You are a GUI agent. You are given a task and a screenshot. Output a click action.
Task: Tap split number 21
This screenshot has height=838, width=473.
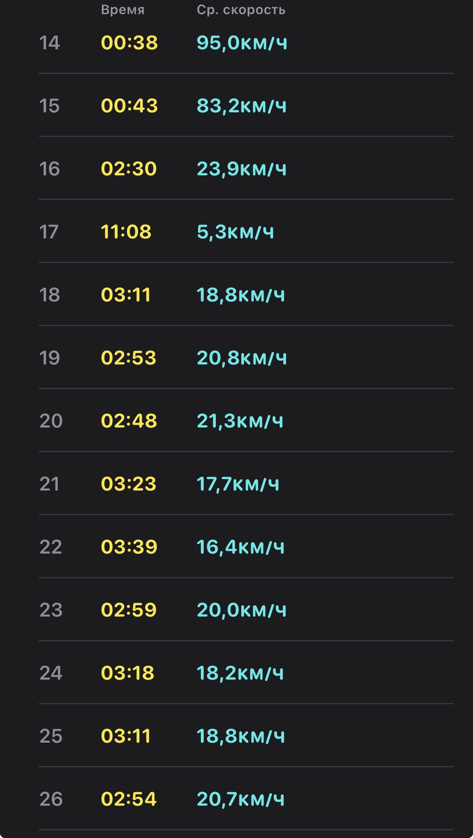point(50,484)
